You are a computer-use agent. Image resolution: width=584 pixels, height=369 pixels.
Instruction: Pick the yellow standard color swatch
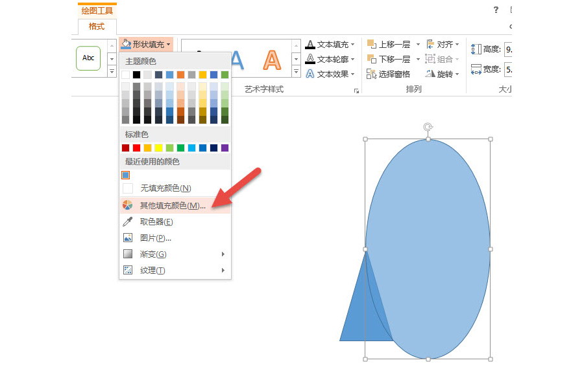coord(159,148)
